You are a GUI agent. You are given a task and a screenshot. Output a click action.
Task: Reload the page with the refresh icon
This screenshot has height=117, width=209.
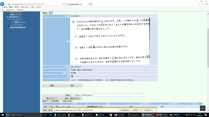coord(66,4)
